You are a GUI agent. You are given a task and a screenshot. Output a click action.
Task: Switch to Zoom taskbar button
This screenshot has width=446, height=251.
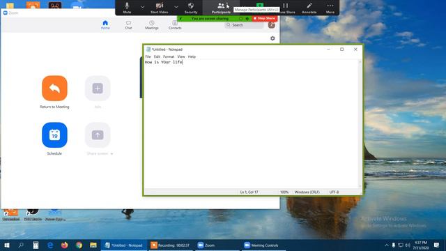click(217, 245)
